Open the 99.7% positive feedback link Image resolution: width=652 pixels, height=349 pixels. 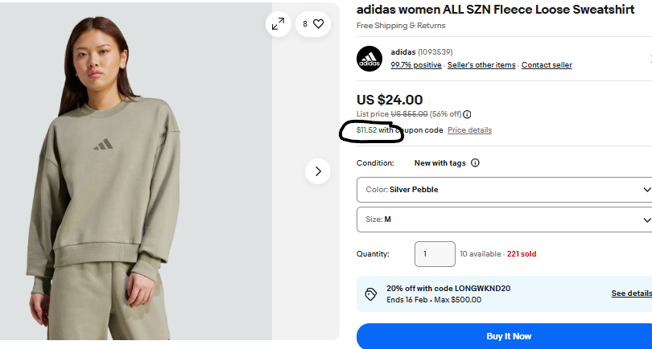pos(416,65)
